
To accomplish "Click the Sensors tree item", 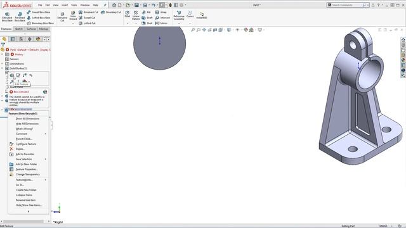I will (14, 59).
